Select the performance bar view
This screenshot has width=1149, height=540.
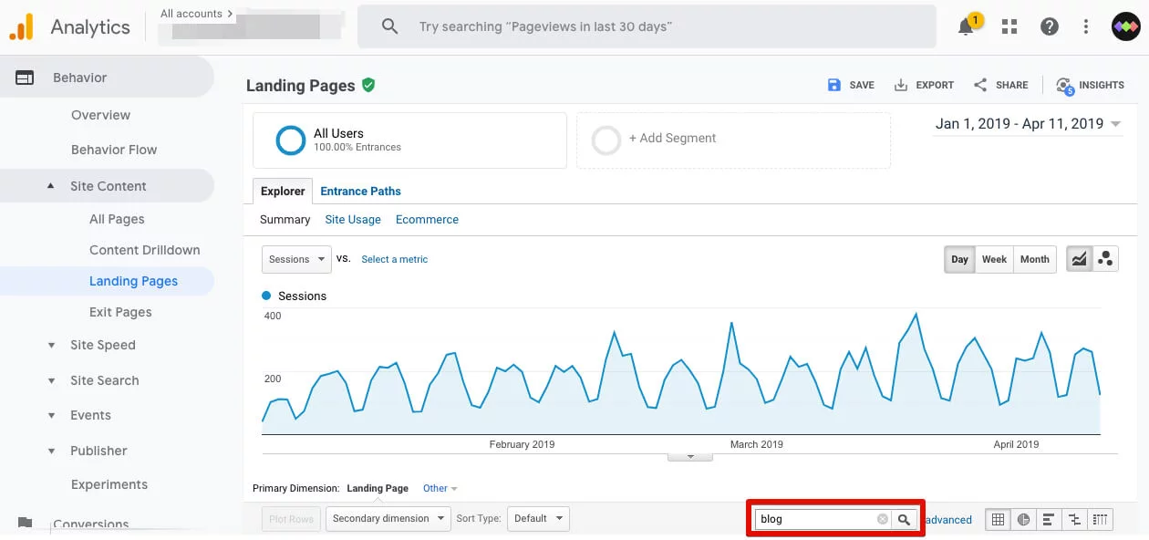coord(1049,519)
